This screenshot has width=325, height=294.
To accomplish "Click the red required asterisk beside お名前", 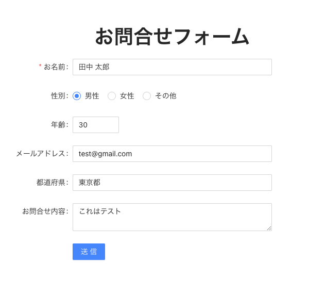I will pos(40,66).
